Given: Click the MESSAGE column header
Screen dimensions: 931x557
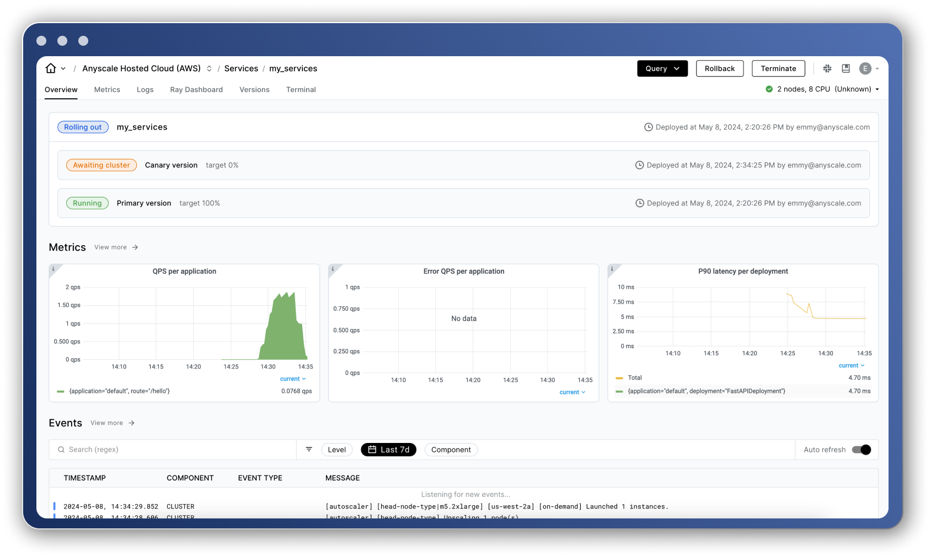Looking at the screenshot, I should (343, 478).
